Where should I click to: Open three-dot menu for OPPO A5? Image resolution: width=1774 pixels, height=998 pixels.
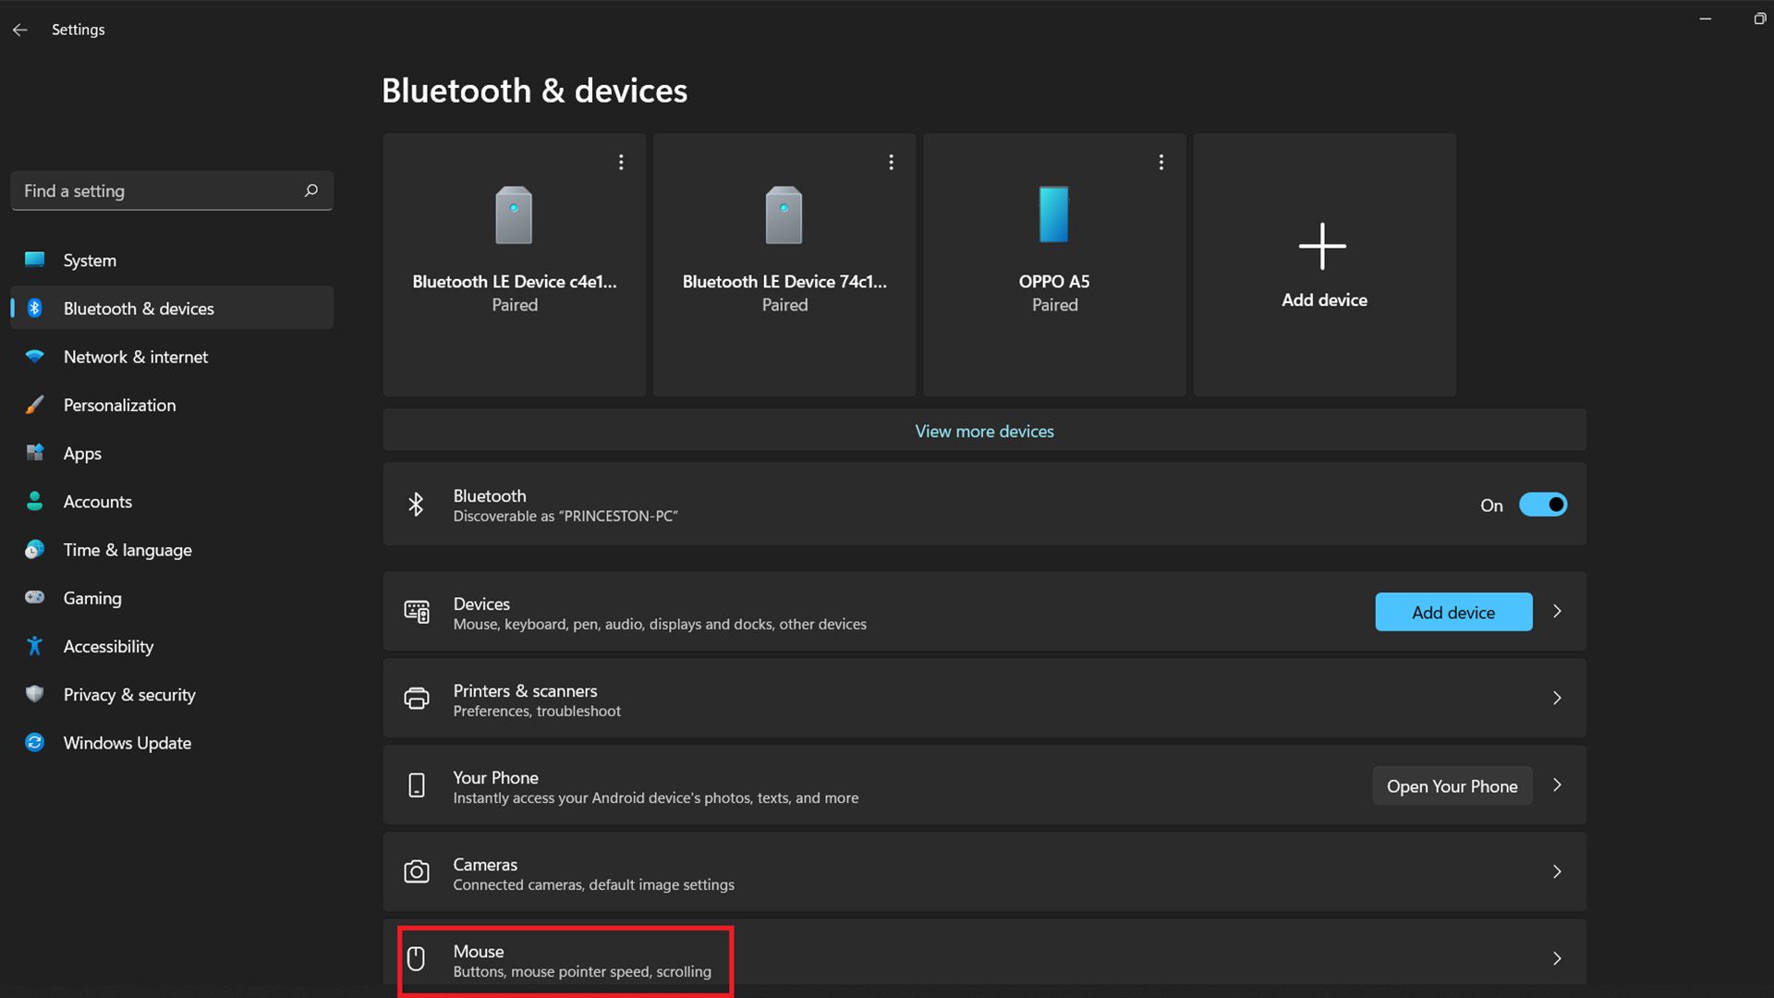pyautogui.click(x=1160, y=162)
